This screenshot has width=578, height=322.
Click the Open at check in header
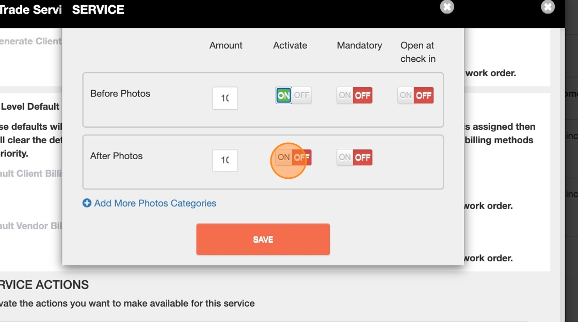point(418,52)
